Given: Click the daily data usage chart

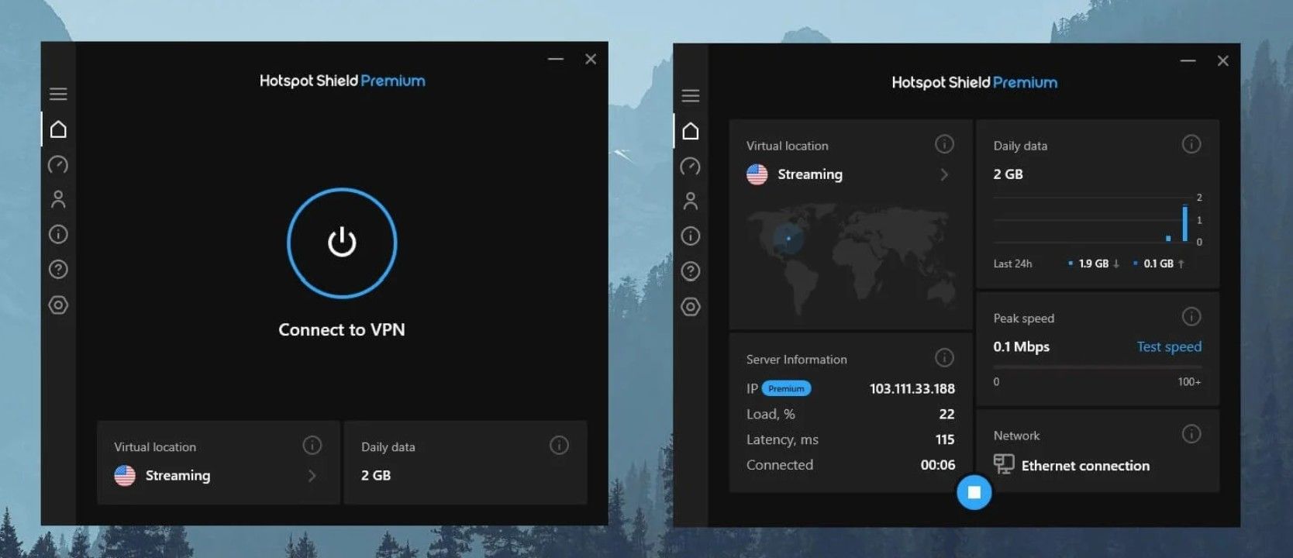Looking at the screenshot, I should tap(1098, 220).
